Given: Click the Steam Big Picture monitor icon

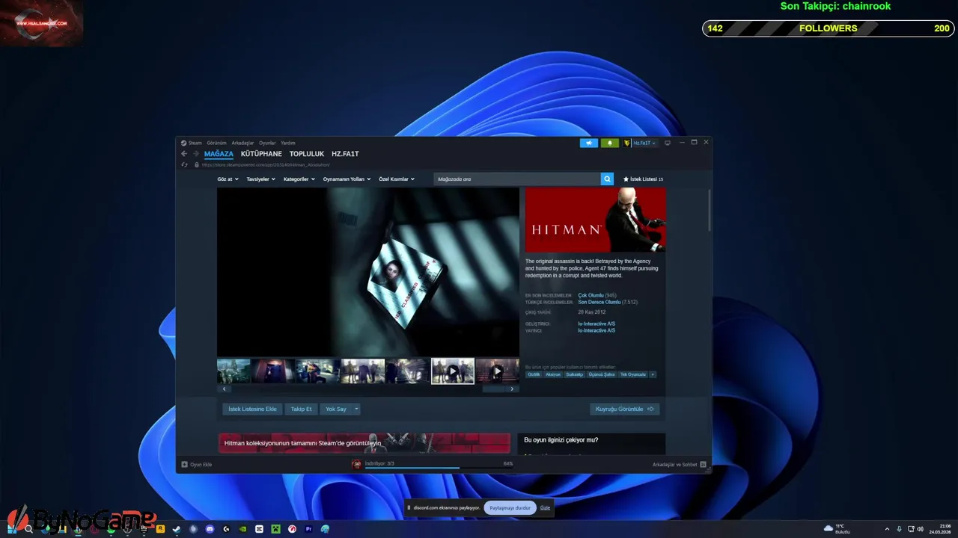Looking at the screenshot, I should pyautogui.click(x=668, y=143).
